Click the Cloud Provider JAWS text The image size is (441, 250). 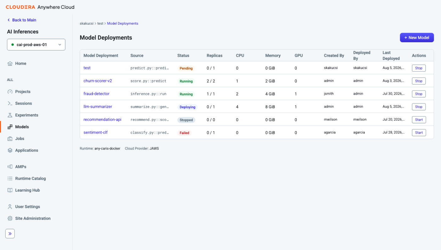tap(142, 148)
